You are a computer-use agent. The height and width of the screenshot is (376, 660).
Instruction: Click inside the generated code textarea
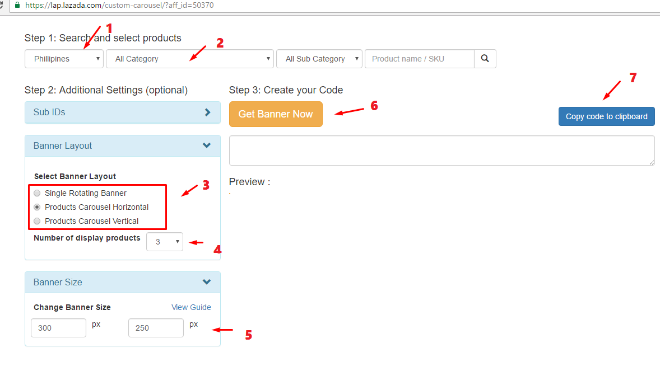441,150
